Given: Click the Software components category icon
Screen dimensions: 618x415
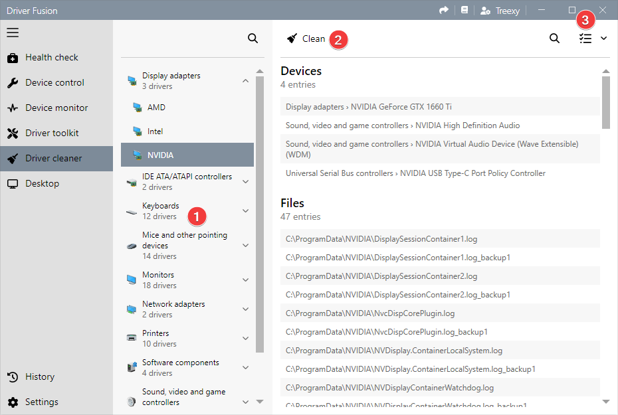Looking at the screenshot, I should 132,367.
